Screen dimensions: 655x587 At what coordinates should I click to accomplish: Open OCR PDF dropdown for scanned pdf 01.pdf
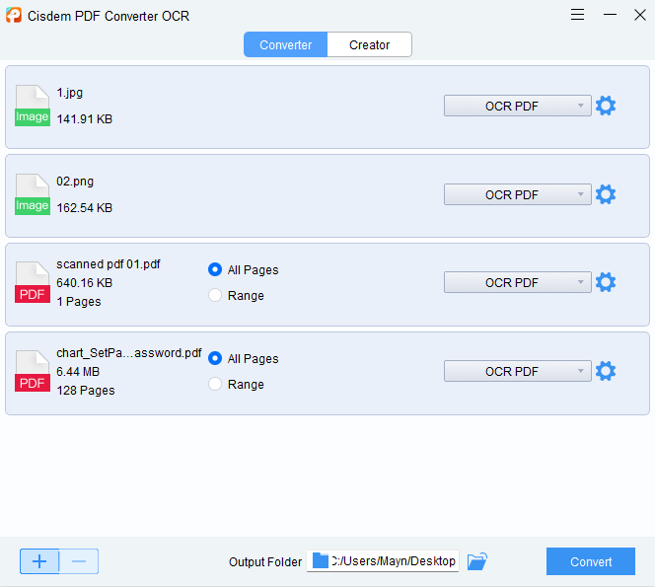[x=518, y=282]
